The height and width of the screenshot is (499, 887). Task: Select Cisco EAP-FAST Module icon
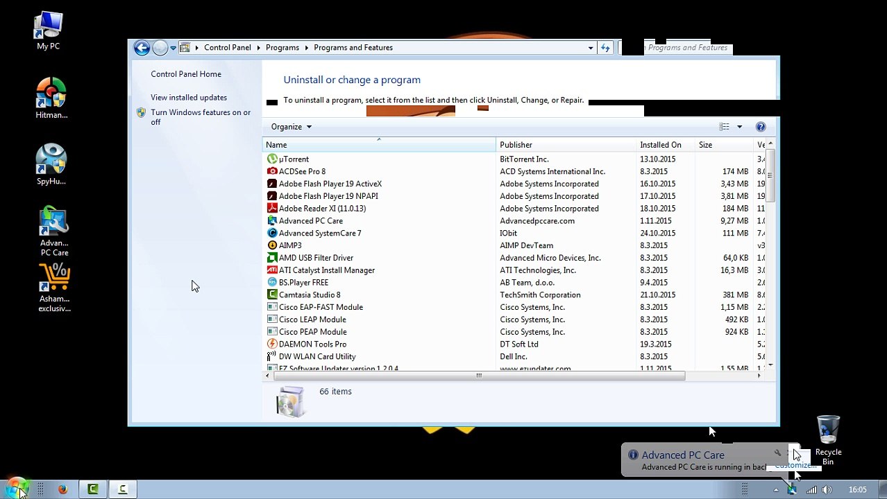tap(272, 307)
